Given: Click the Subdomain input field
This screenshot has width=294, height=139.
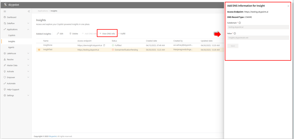Looking at the screenshot, I should point(258,27).
